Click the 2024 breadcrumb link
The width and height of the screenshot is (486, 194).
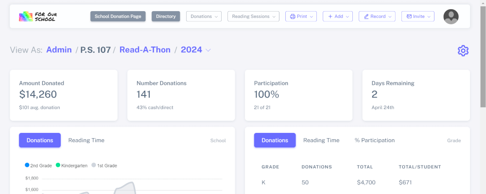click(x=191, y=50)
